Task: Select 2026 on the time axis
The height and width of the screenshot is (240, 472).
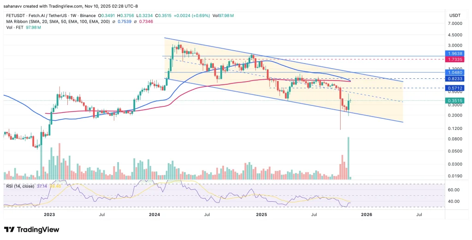Action: pyautogui.click(x=366, y=214)
